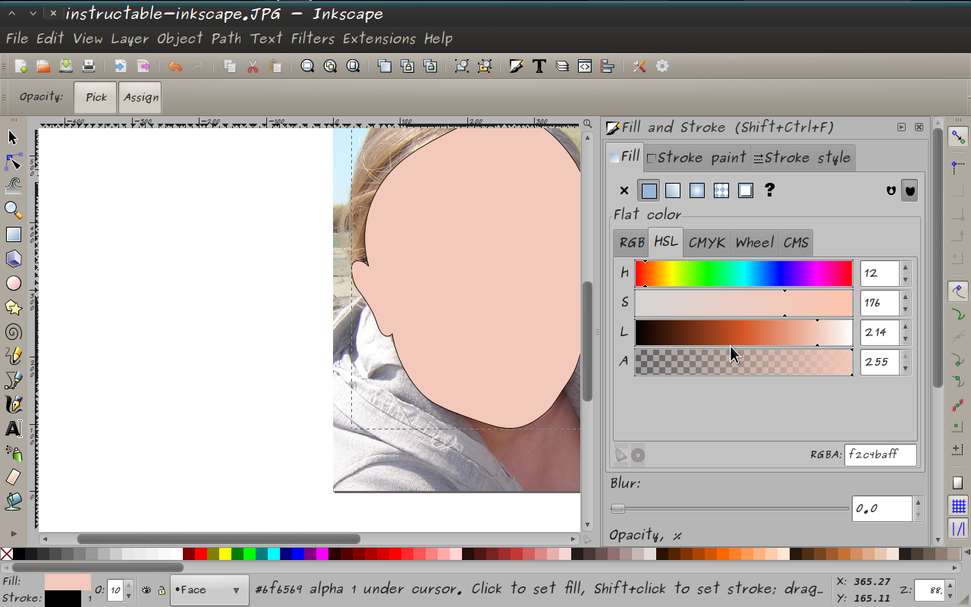971x607 pixels.
Task: Click the H hue rainbow slider
Action: pyautogui.click(x=743, y=273)
